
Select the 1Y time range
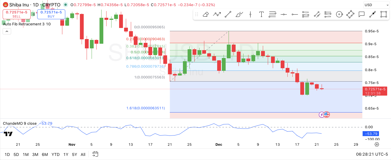coord(66,154)
